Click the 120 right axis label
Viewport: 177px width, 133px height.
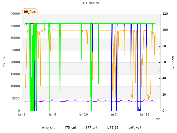165,14
